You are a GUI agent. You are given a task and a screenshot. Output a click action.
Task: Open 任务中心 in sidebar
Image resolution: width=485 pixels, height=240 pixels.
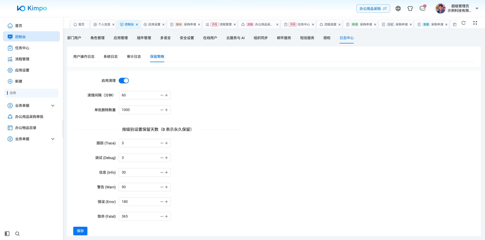coord(31,48)
